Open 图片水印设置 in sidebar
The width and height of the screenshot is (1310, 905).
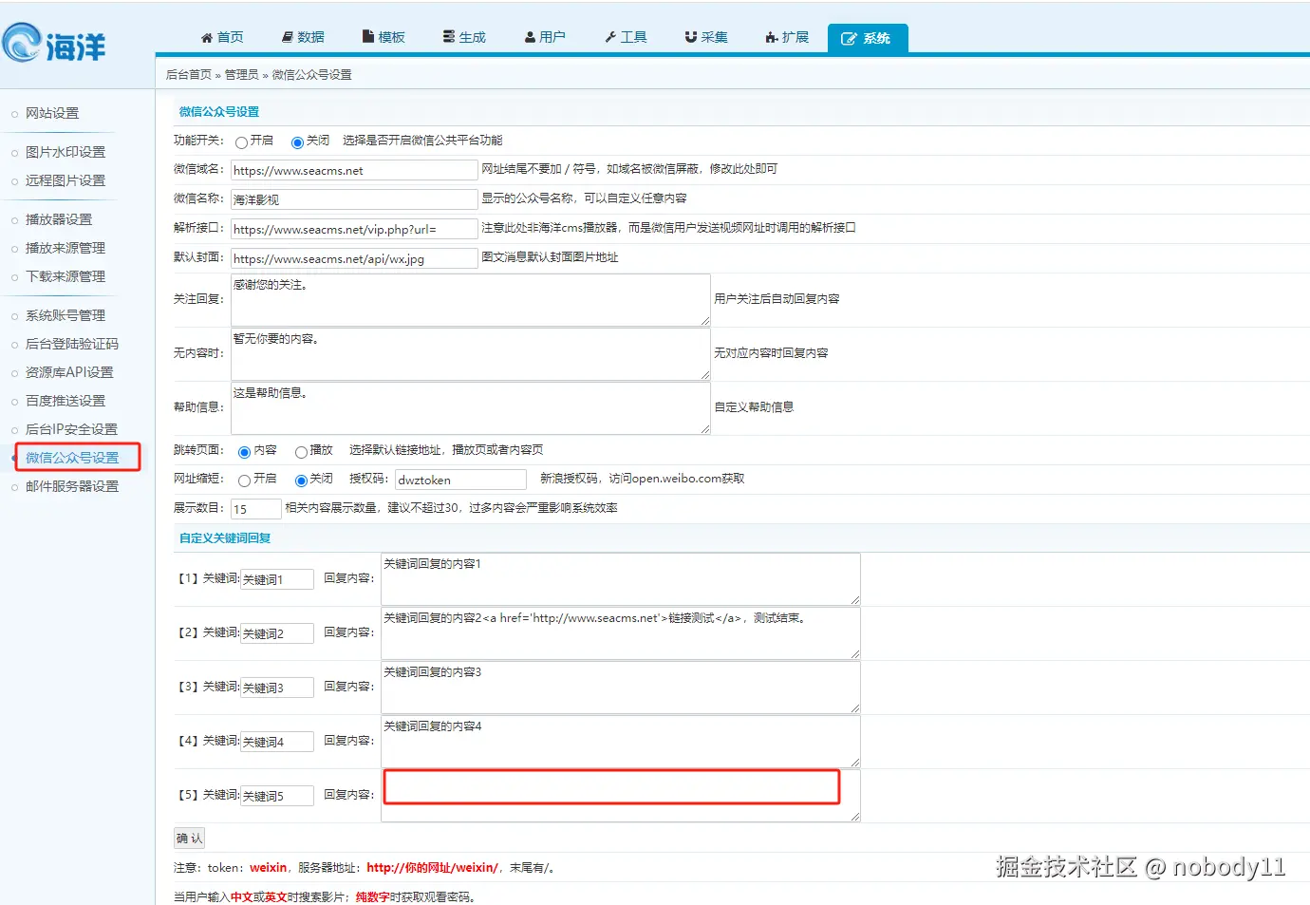(x=65, y=152)
